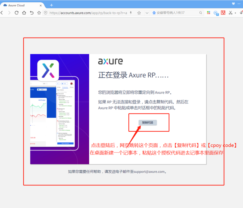Click the browser back arrow
The height and width of the screenshot is (208, 243).
pyautogui.click(x=2, y=13)
